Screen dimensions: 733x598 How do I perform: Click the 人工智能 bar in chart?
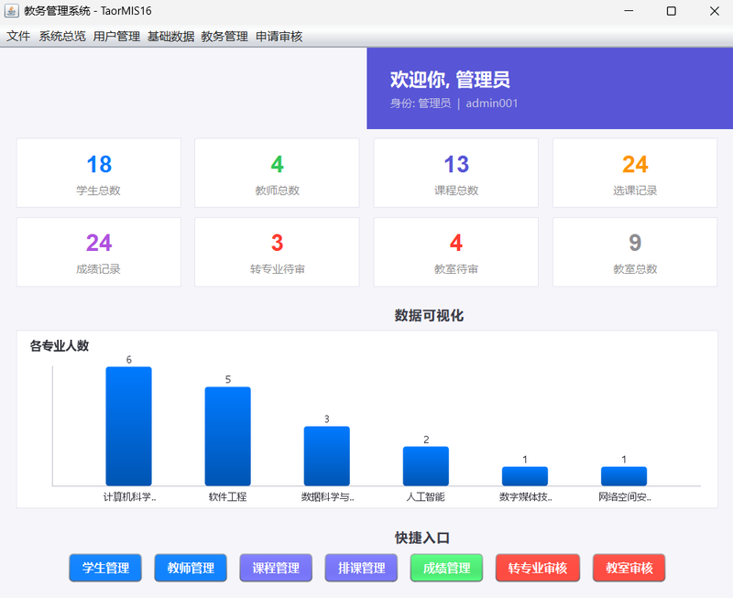tap(426, 466)
